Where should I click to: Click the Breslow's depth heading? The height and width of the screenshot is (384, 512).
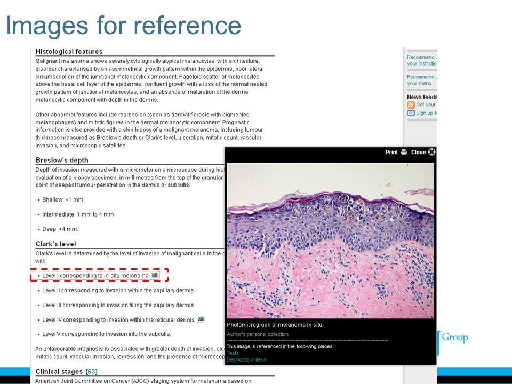pyautogui.click(x=62, y=161)
